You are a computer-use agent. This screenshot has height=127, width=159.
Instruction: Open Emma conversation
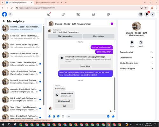pyautogui.click(x=21, y=82)
